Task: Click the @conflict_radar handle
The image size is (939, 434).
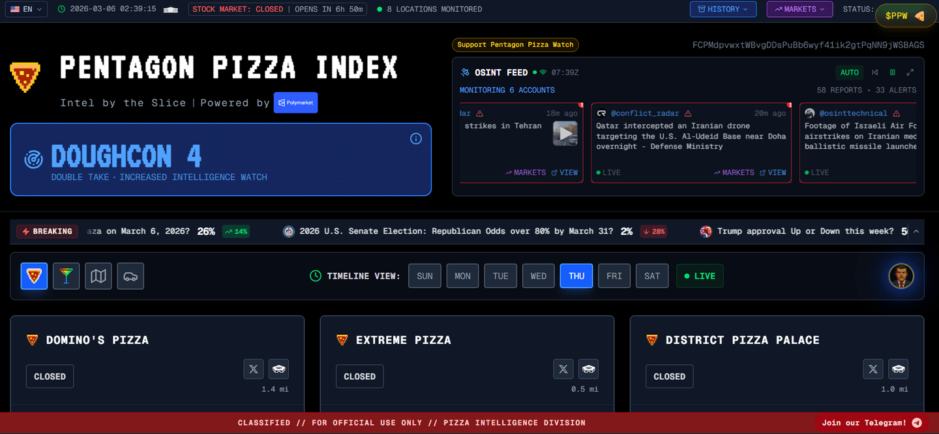Action: click(645, 114)
